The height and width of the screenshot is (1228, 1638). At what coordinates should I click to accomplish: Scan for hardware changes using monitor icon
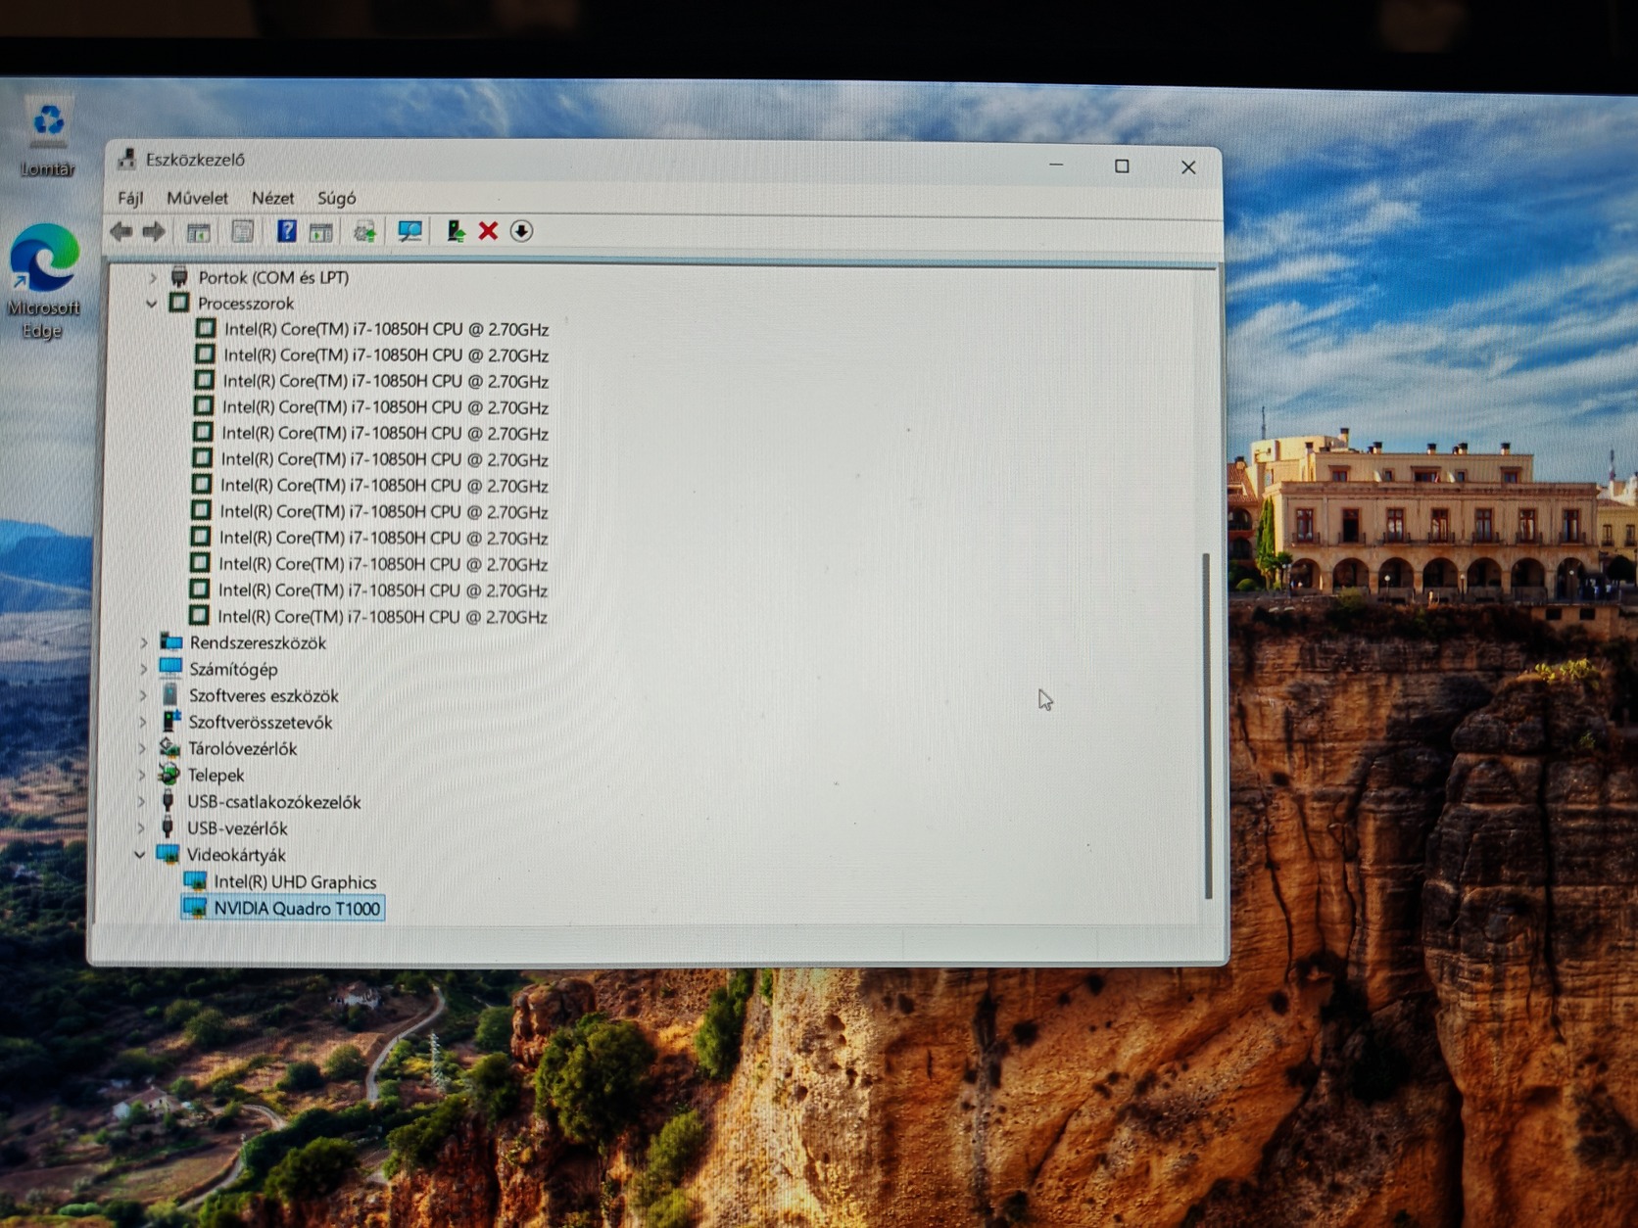pos(409,231)
